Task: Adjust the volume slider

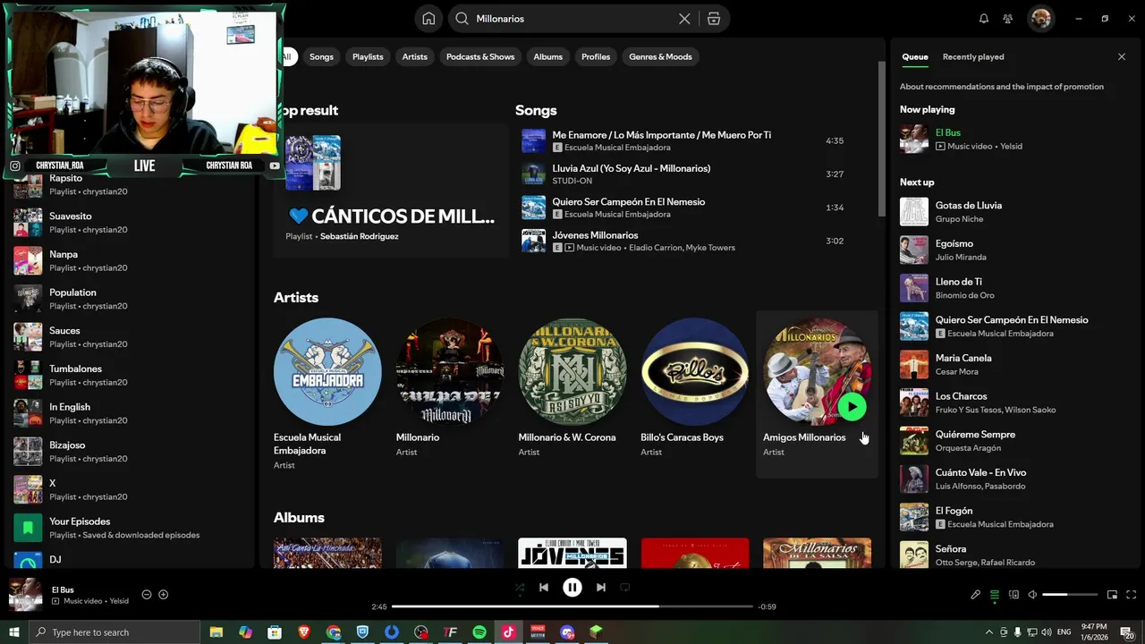Action: [x=1070, y=595]
